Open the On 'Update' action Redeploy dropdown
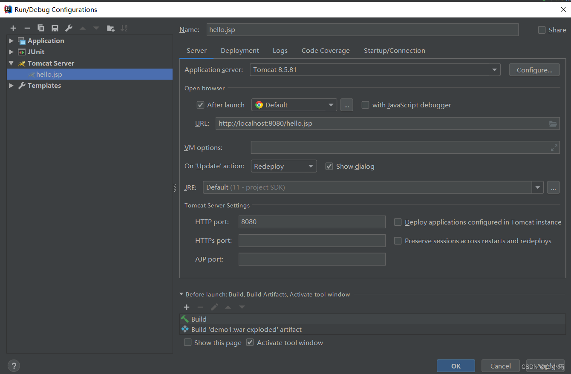Image resolution: width=571 pixels, height=374 pixels. (284, 166)
